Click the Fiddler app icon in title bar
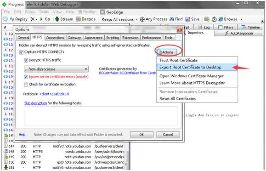This screenshot has width=266, height=171. point(4,4)
